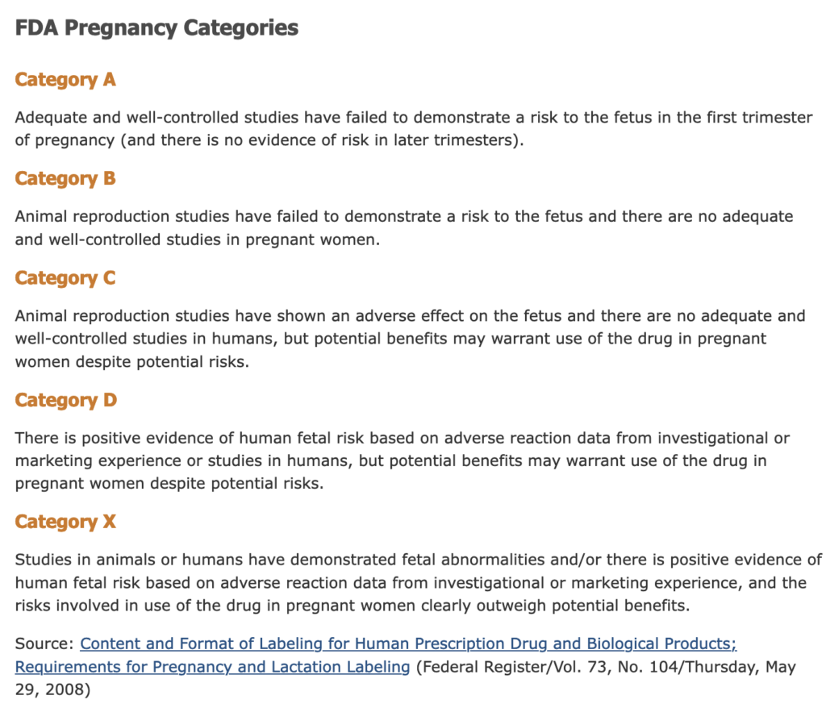This screenshot has width=826, height=708.
Task: Select the Category D heading
Action: (x=66, y=401)
